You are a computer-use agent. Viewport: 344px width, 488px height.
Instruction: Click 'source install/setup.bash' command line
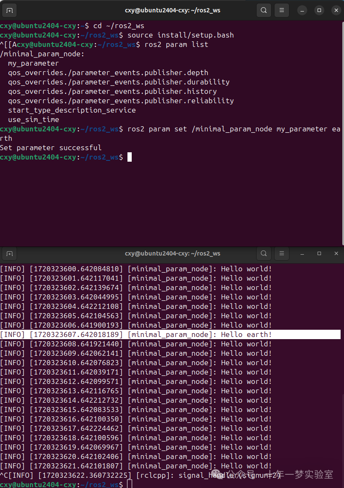pos(117,35)
